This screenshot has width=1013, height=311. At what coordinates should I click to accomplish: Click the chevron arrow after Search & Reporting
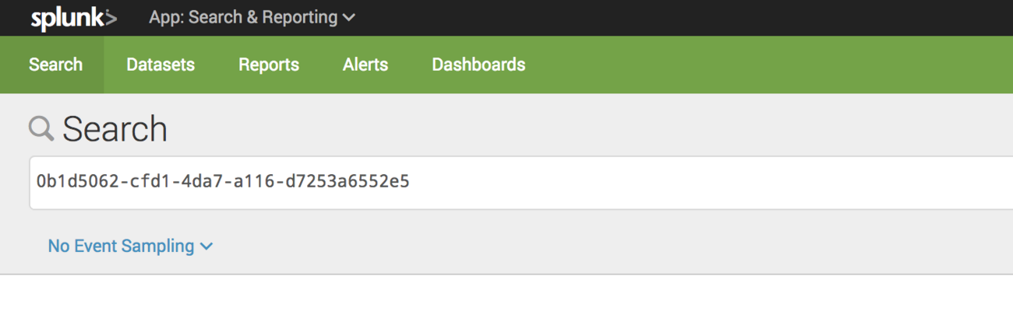pyautogui.click(x=349, y=18)
